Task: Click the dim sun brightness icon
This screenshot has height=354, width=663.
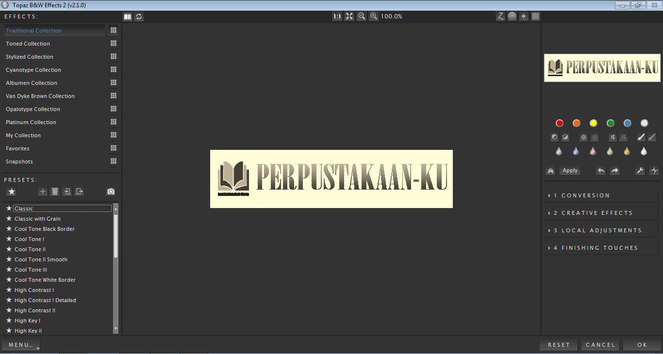Action: point(595,137)
